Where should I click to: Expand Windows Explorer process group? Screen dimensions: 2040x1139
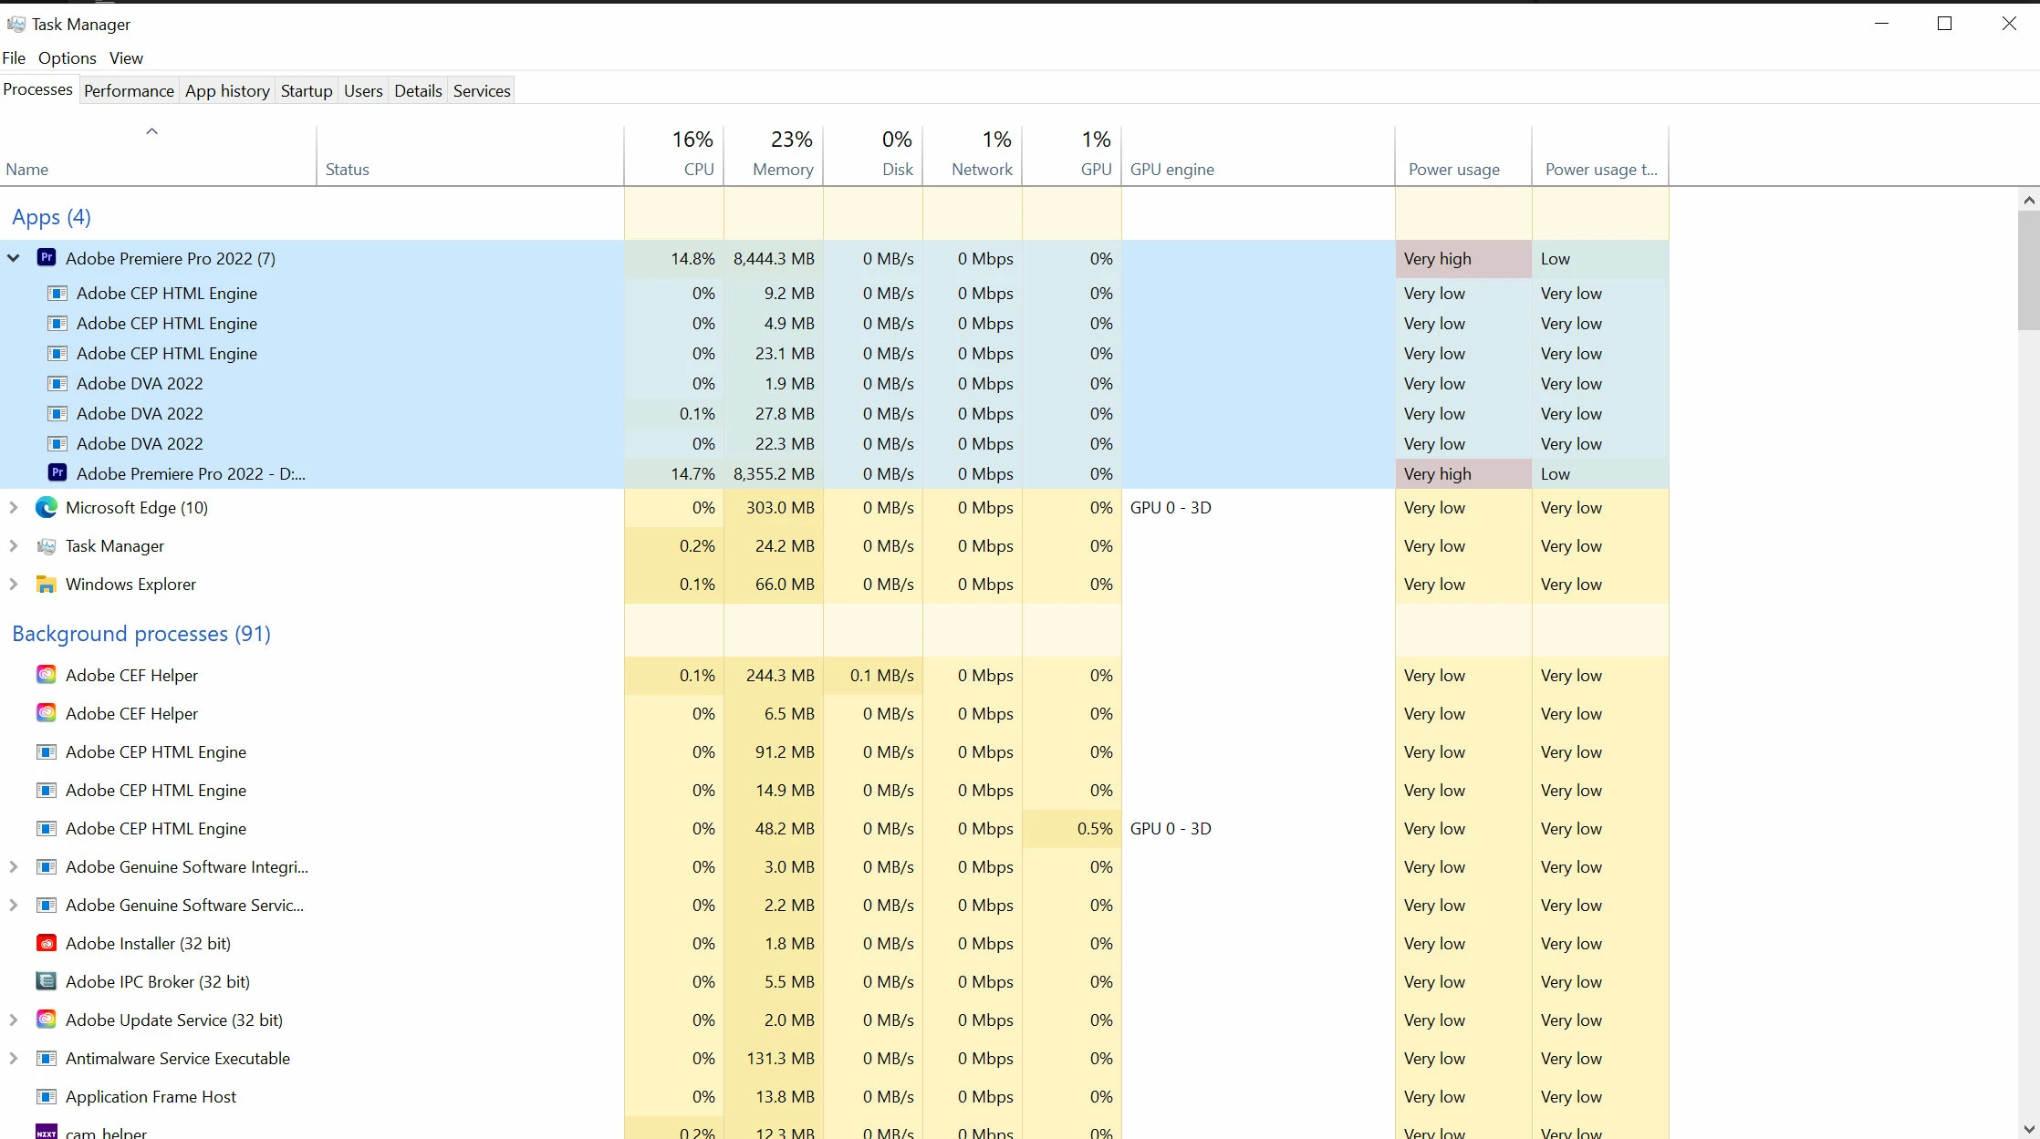tap(14, 585)
